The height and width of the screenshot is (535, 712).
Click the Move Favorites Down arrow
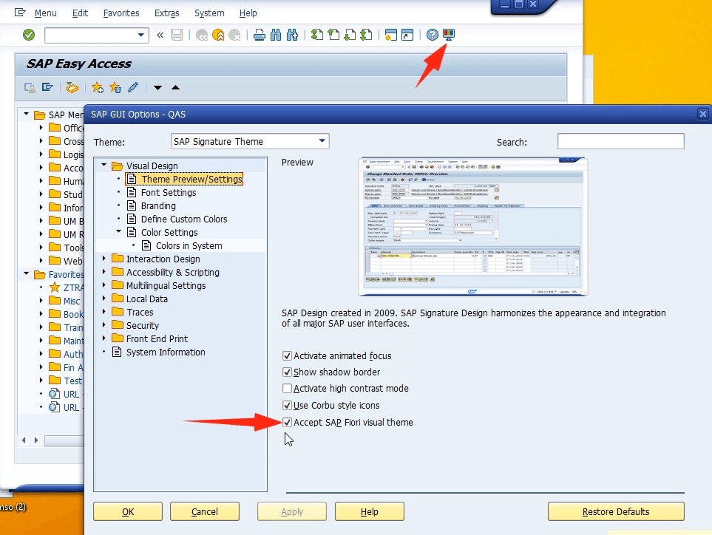point(157,88)
